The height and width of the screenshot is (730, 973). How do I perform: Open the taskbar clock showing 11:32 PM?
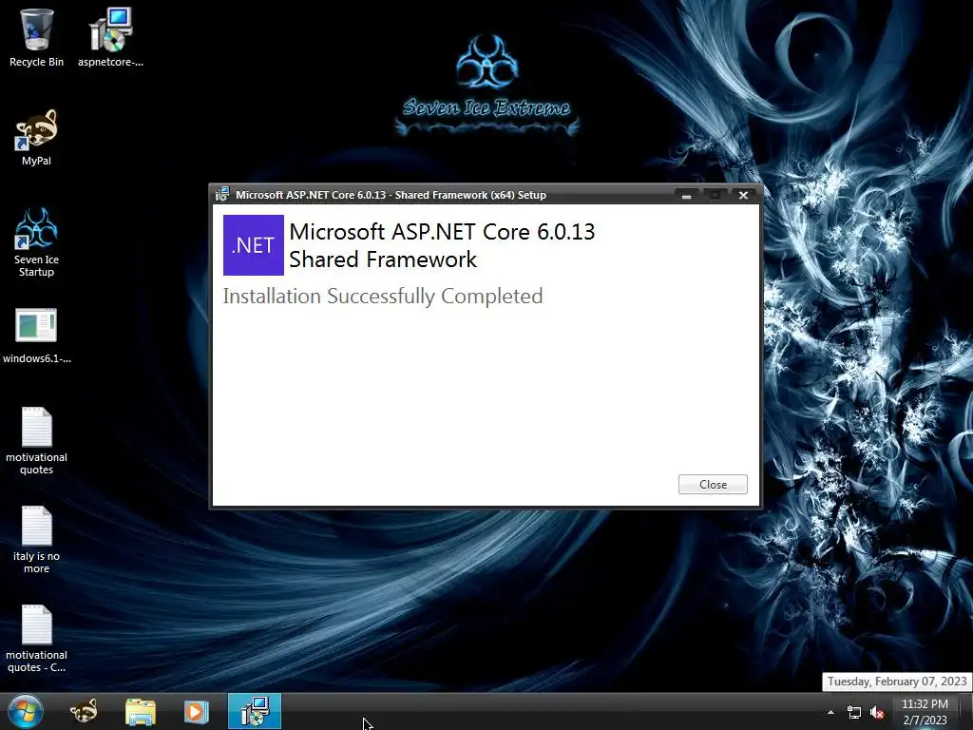point(925,711)
